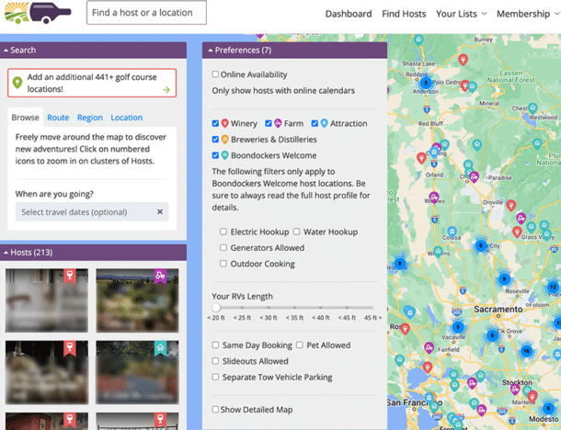Image resolution: width=561 pixels, height=430 pixels.
Task: Click the orange Breweries & Distilleries pin icon
Action: (x=225, y=140)
